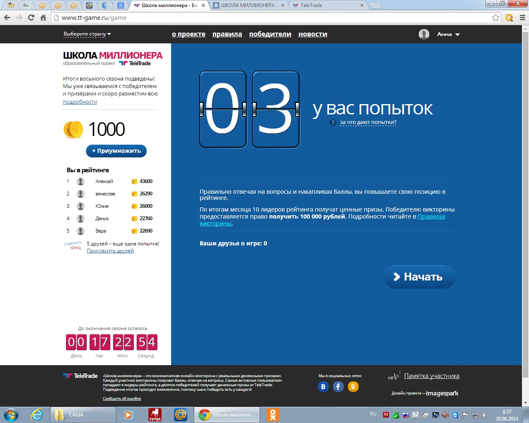529x423 pixels.
Task: Open the Анна account dropdown arrow
Action: pyautogui.click(x=458, y=35)
